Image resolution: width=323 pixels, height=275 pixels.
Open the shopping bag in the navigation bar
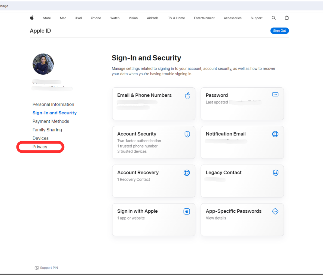tap(287, 18)
